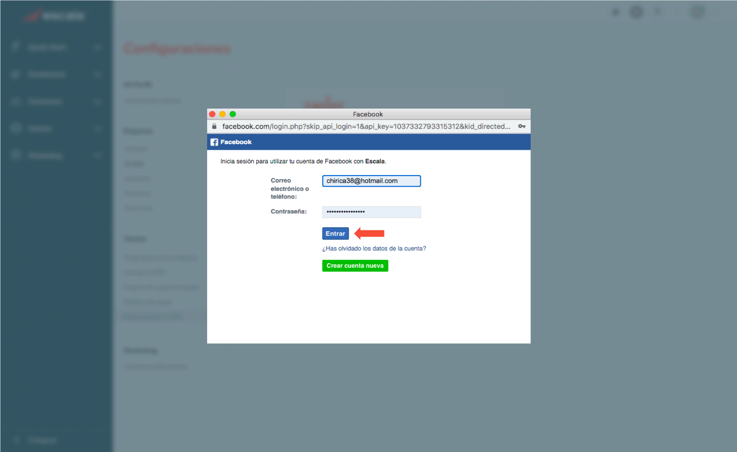Maximize the Facebook popup with the green button
This screenshot has width=737, height=452.
[233, 114]
